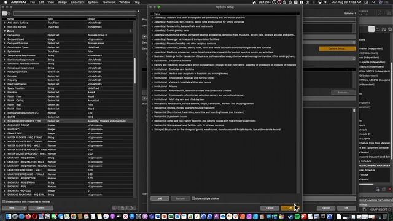Image resolution: width=393 pixels, height=221 pixels.
Task: Click the magnifier search icon in Property Manager
Action: click(x=9, y=14)
